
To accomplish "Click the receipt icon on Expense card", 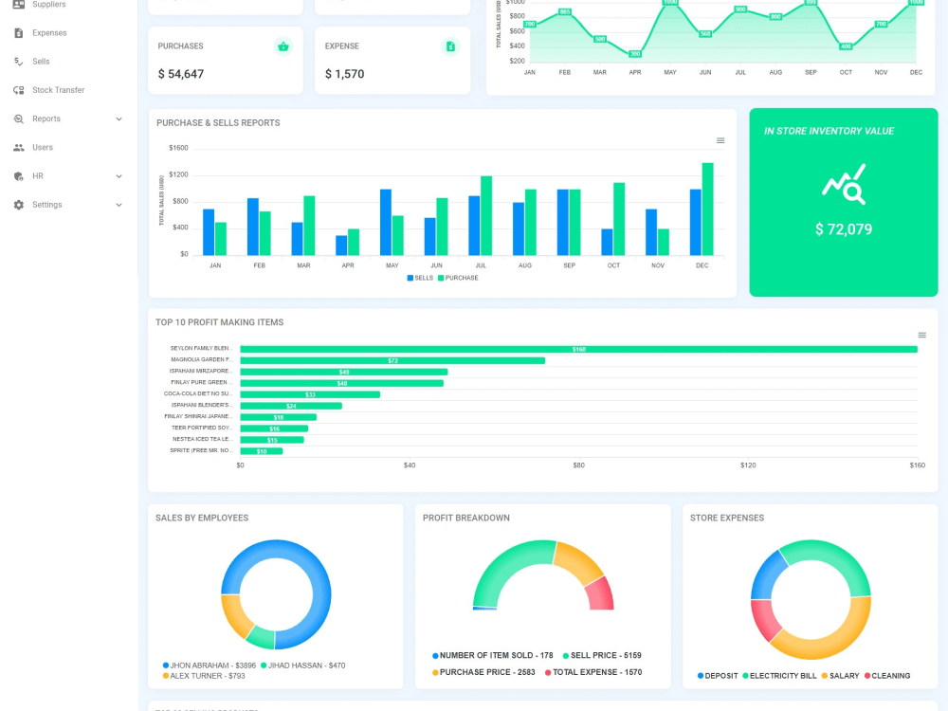I will tap(450, 46).
